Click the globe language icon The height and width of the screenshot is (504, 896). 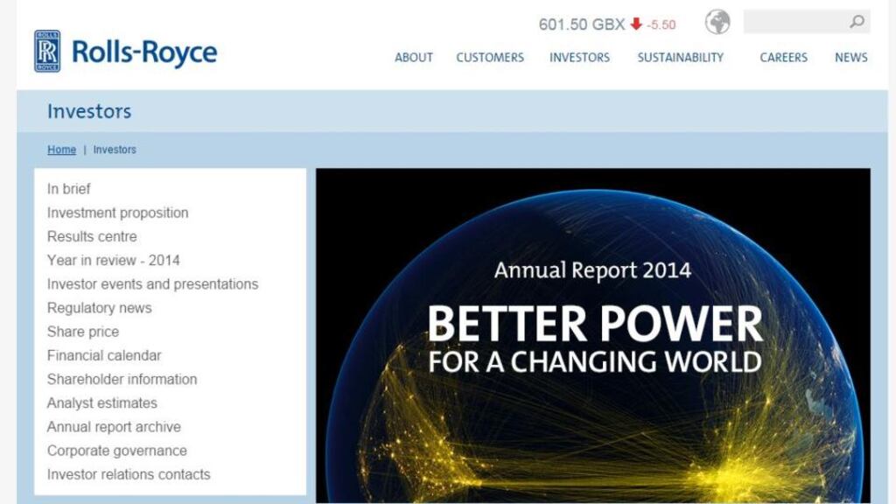(x=717, y=22)
